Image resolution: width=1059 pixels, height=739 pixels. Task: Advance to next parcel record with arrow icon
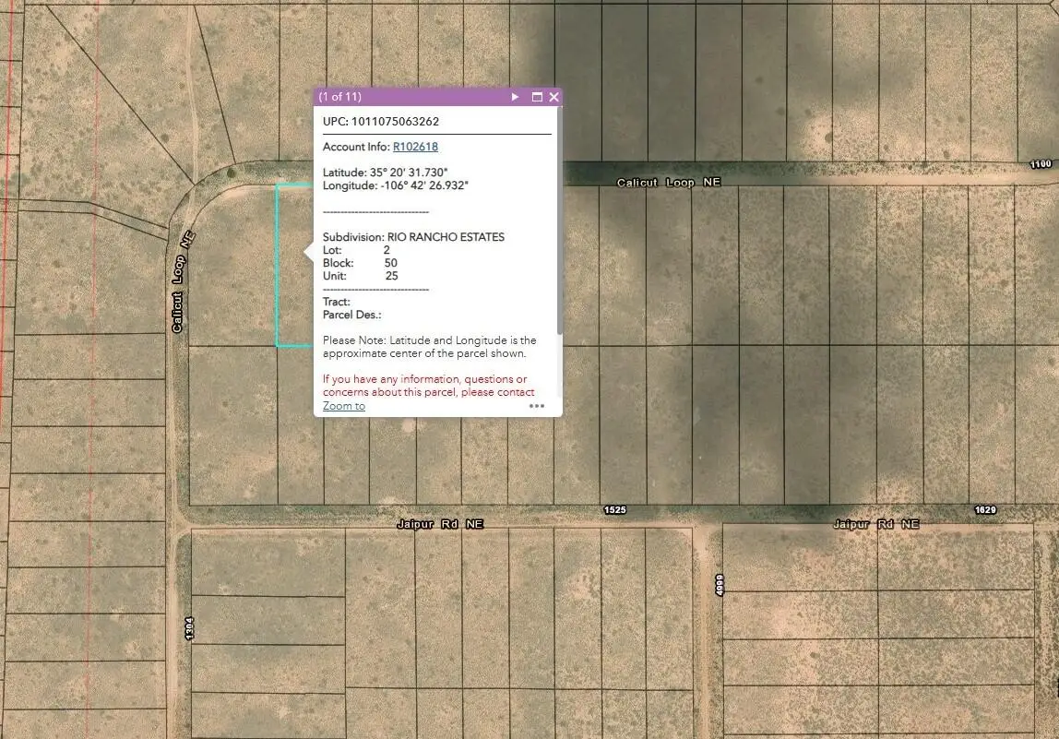coord(515,96)
